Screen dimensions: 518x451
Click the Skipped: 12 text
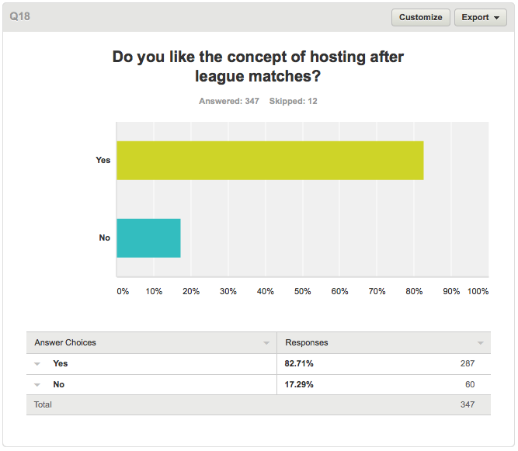tap(293, 101)
